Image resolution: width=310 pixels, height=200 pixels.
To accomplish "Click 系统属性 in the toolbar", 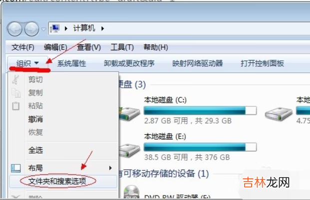I will (x=71, y=63).
